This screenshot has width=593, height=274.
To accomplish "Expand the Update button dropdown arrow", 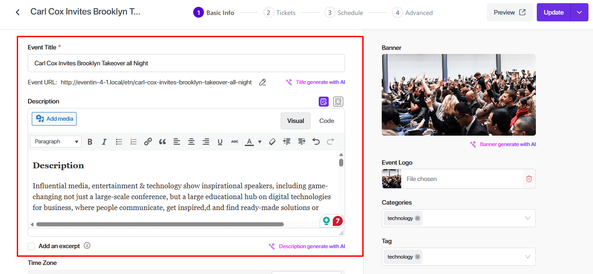I will [579, 12].
